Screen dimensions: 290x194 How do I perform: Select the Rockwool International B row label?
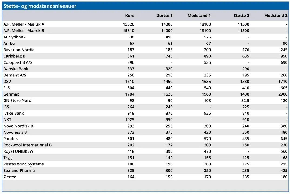coord(27,145)
